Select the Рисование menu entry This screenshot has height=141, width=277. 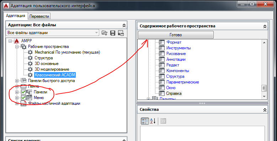click(176, 54)
